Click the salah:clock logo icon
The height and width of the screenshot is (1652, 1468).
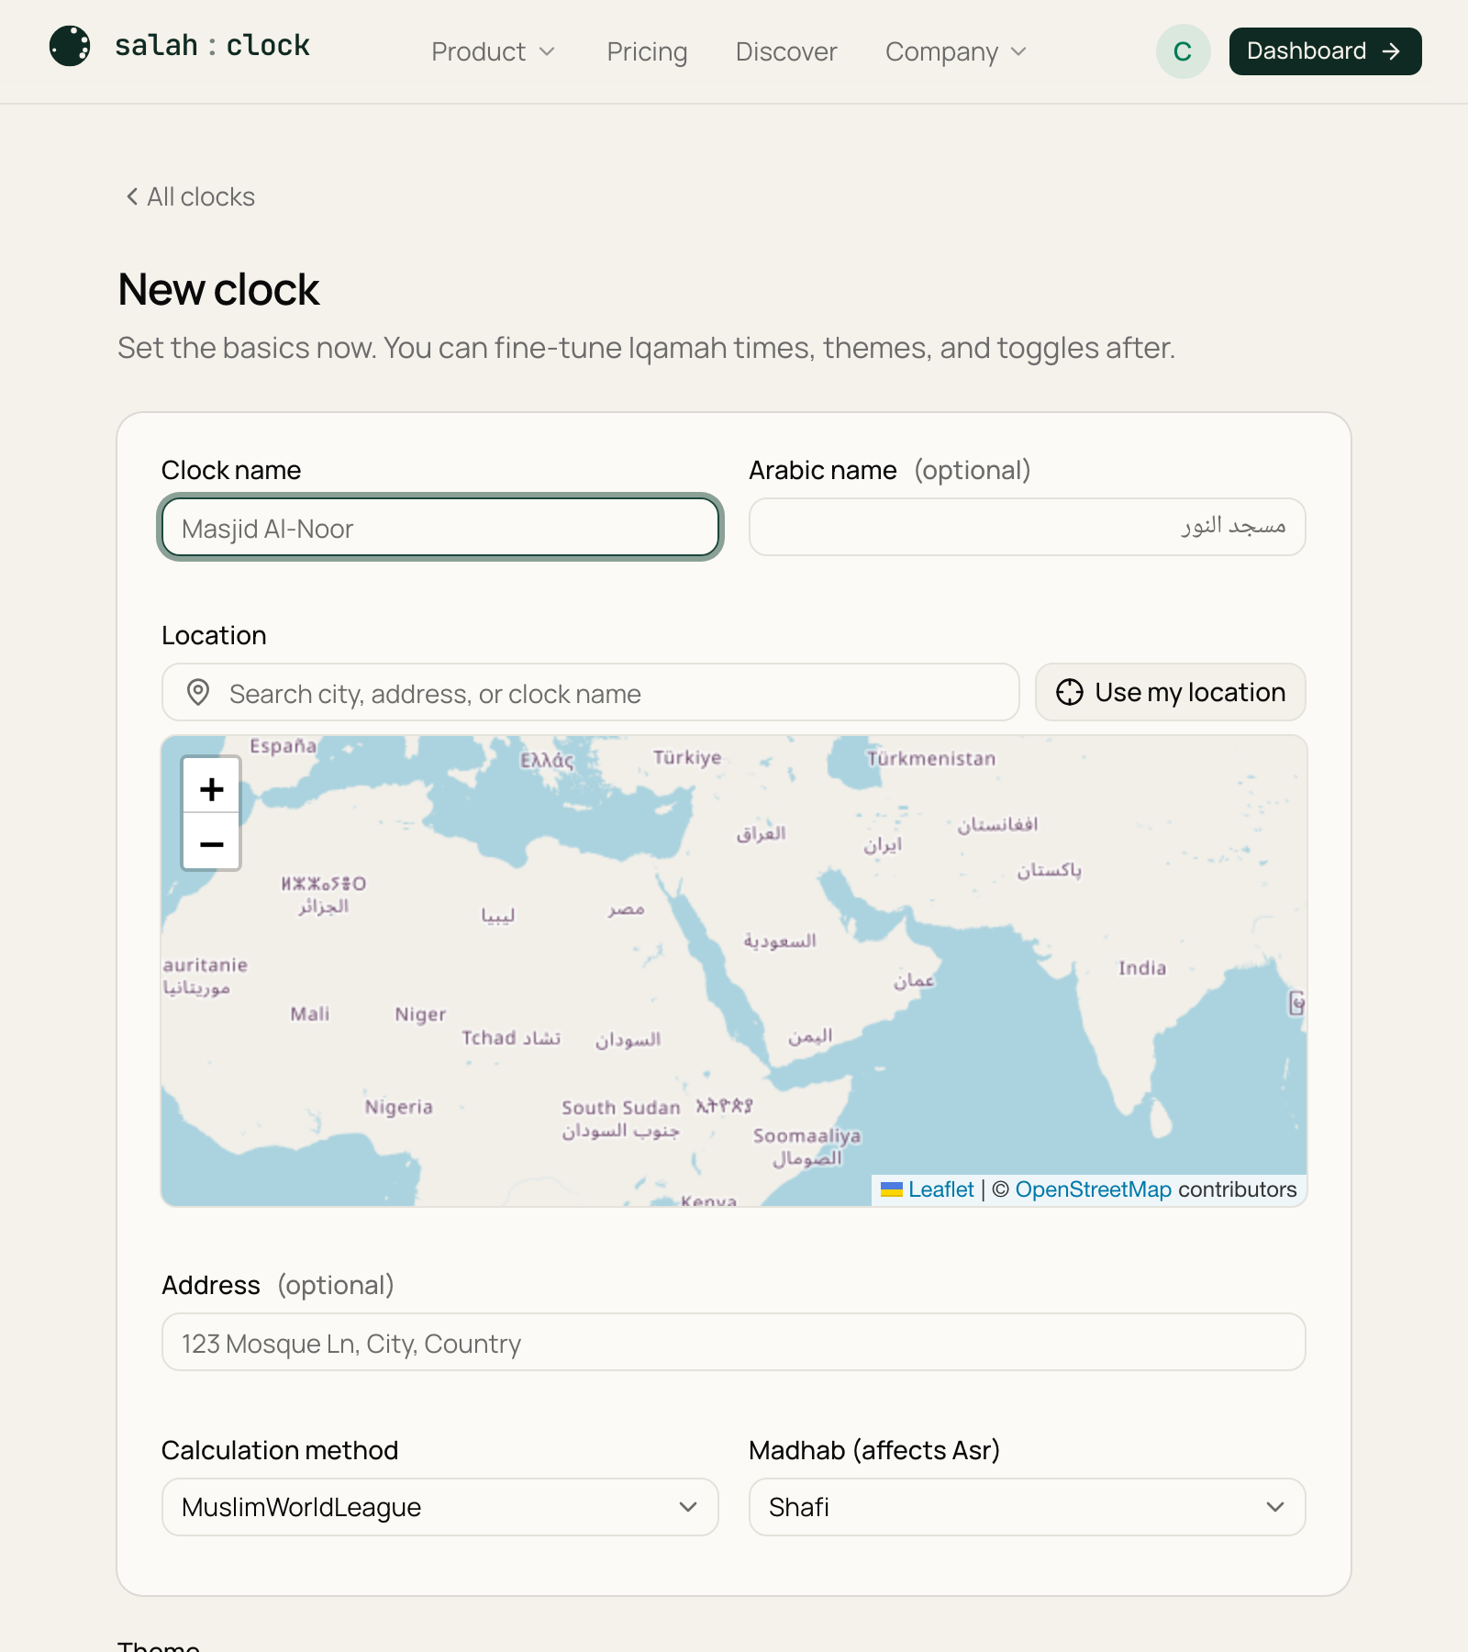click(x=70, y=46)
